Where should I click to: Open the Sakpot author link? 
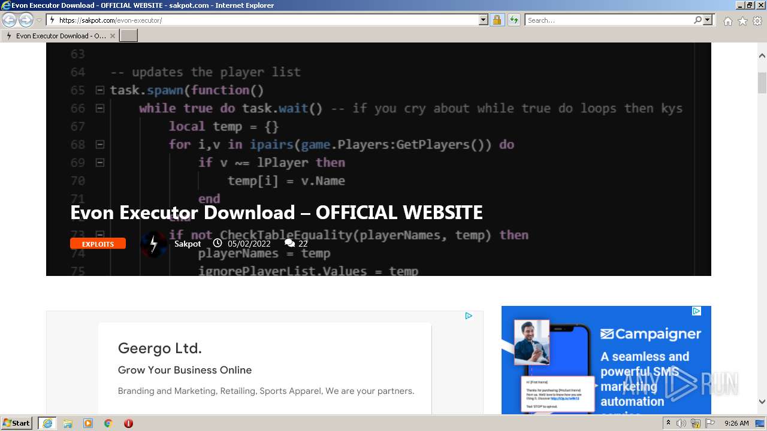[188, 244]
